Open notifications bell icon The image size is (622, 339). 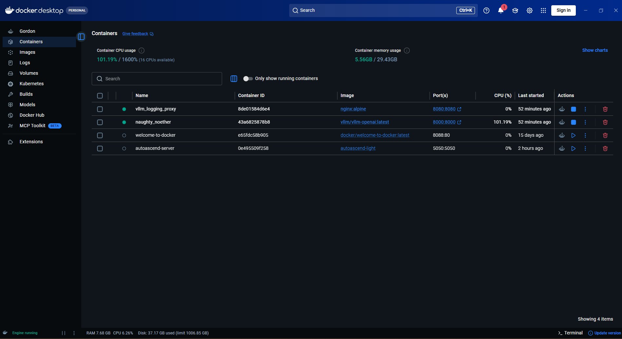[x=501, y=10]
